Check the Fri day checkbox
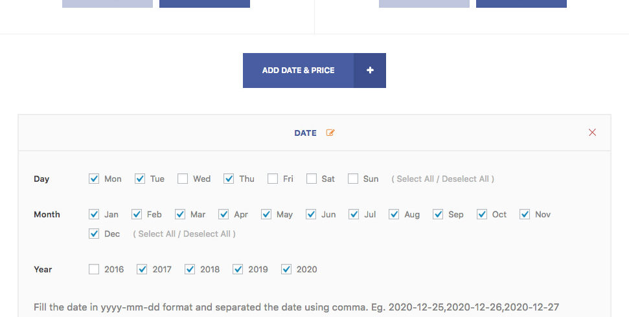 (x=273, y=179)
